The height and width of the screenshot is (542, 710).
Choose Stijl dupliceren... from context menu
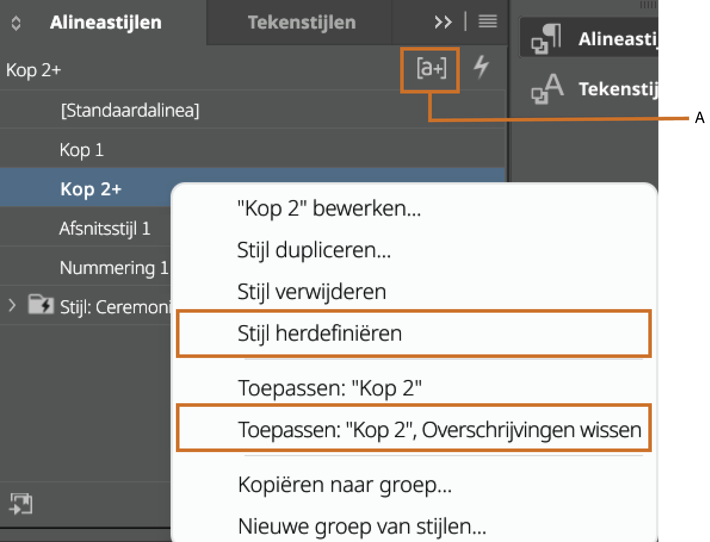point(314,250)
